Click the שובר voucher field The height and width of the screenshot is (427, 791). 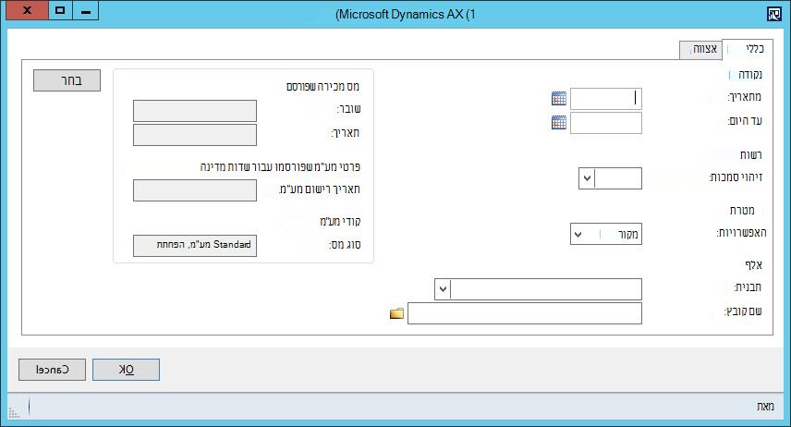[x=195, y=111]
